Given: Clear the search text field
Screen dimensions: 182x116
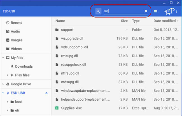Looking at the screenshot, I should 146,11.
